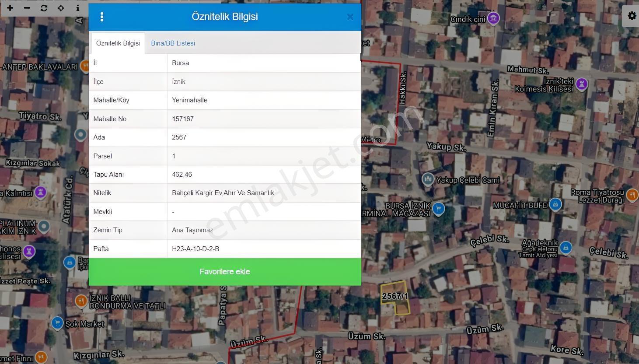Switch to the Bina/BB Listesi tab
The height and width of the screenshot is (364, 639).
[173, 43]
